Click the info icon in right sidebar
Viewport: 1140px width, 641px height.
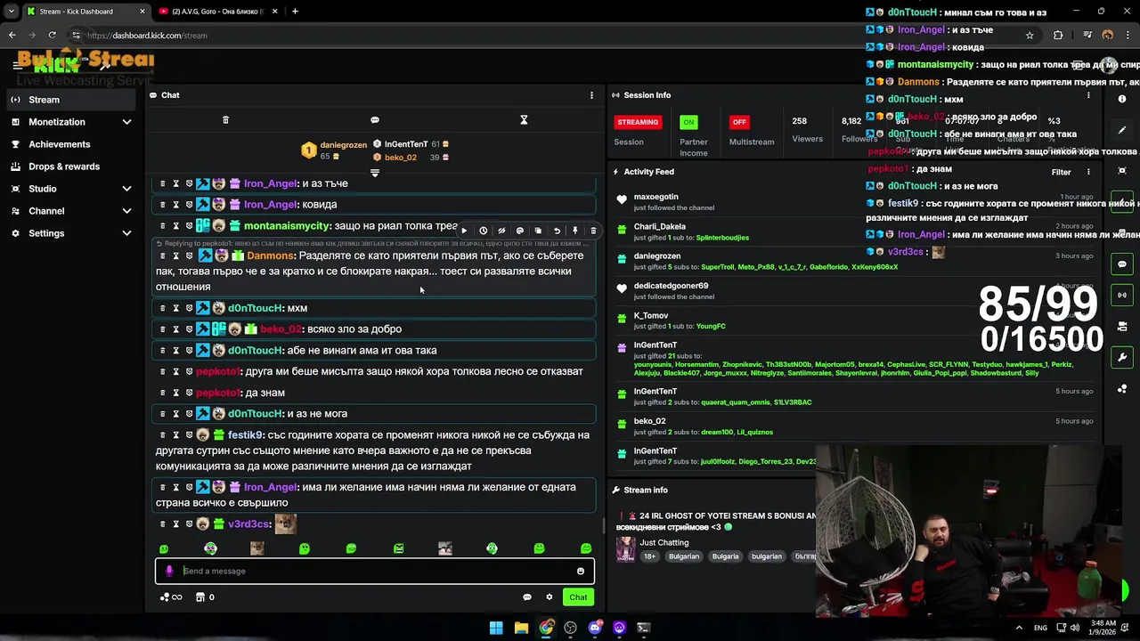1122,99
